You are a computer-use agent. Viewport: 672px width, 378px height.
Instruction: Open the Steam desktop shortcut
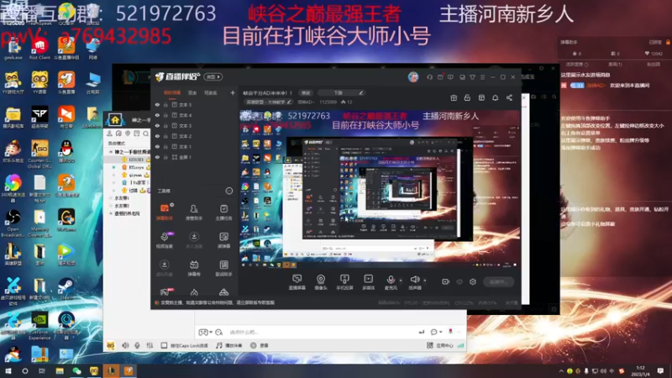pyautogui.click(x=66, y=288)
